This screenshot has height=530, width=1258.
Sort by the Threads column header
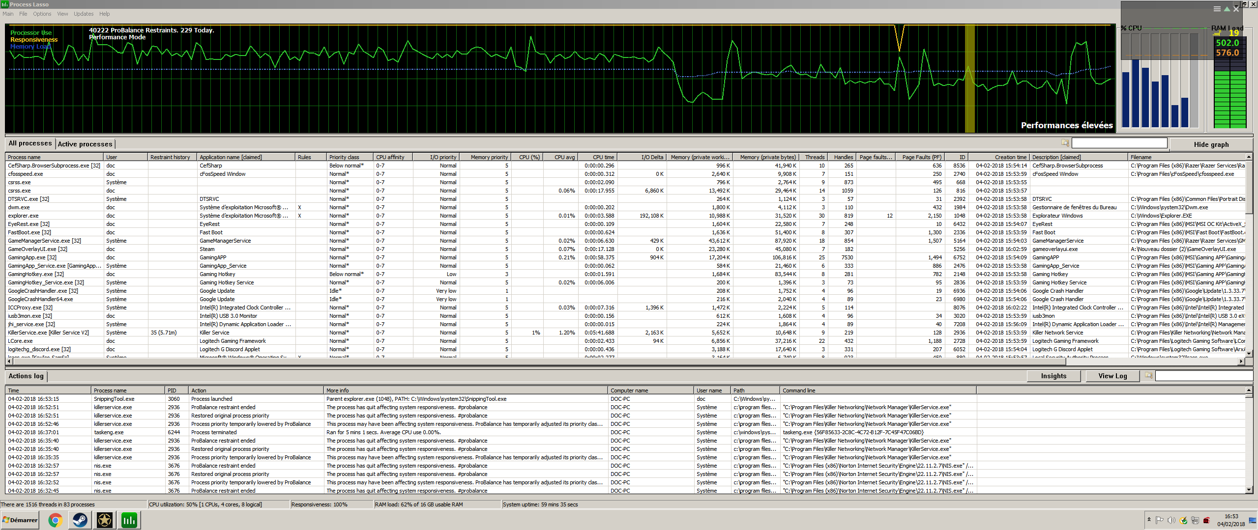pyautogui.click(x=813, y=157)
